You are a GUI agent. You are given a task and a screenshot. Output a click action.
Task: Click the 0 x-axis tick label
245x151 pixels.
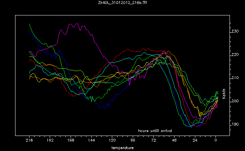point(215,141)
